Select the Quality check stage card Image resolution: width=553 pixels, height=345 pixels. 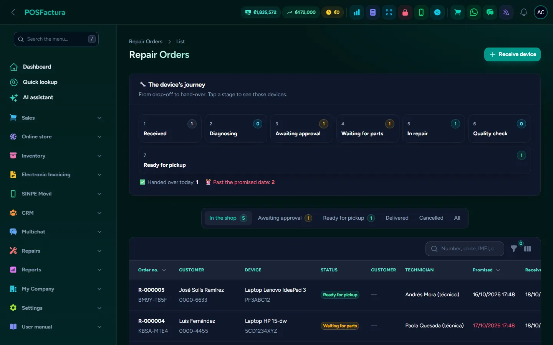[x=500, y=128]
